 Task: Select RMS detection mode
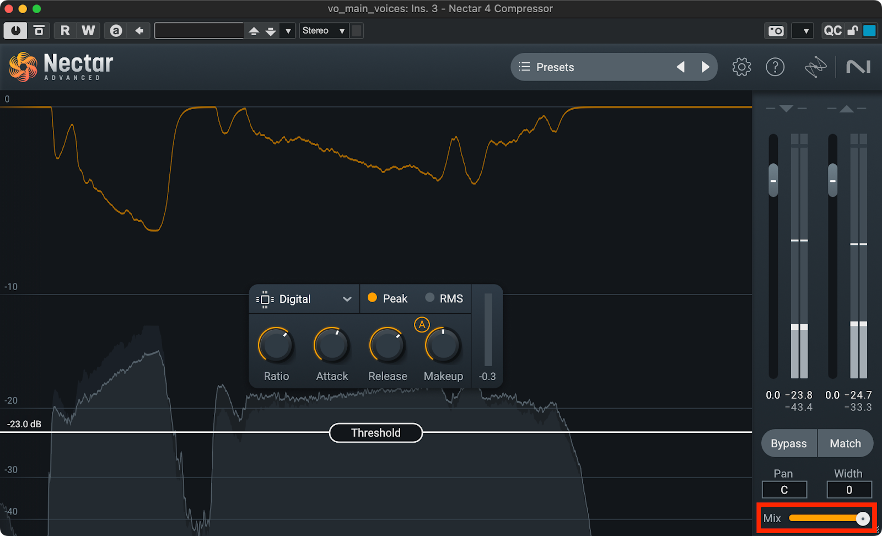[x=444, y=298]
